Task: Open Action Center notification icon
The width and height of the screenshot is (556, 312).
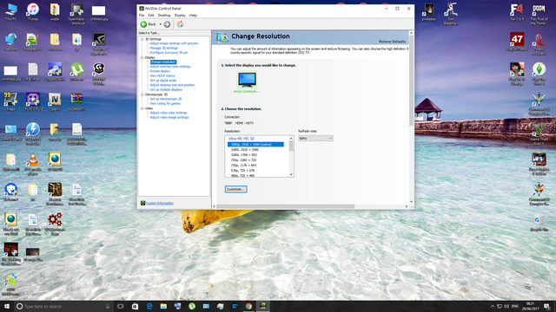Action: 547,306
